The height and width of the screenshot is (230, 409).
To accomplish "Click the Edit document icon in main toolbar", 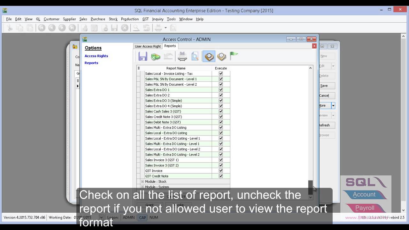I will pos(94,28).
